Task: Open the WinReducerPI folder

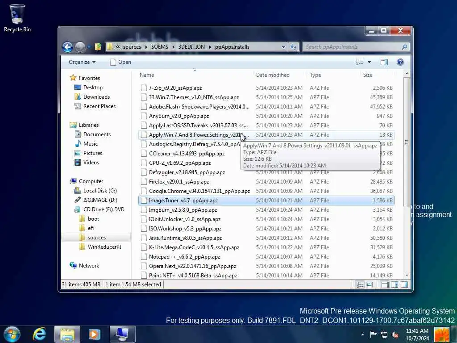Action: tap(104, 247)
